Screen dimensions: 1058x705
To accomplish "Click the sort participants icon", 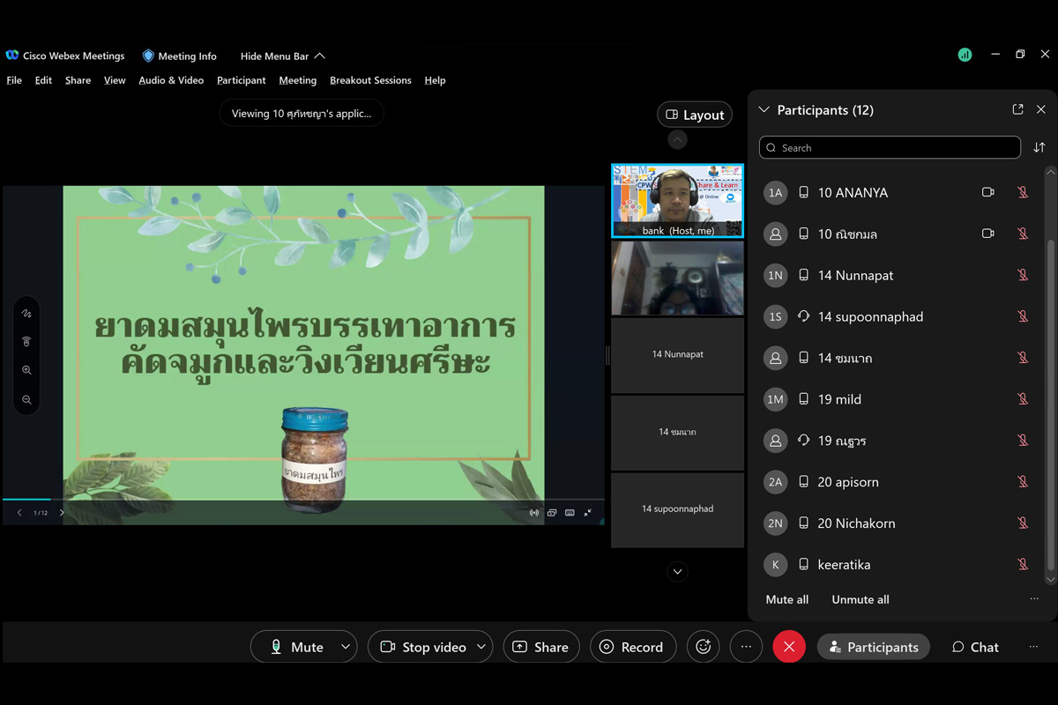I will tap(1039, 148).
